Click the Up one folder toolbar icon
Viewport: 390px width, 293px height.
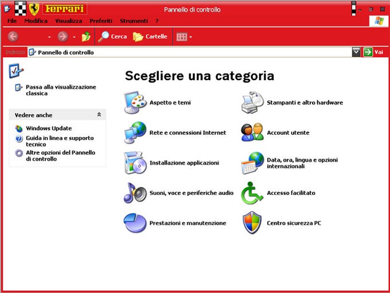[x=86, y=37]
